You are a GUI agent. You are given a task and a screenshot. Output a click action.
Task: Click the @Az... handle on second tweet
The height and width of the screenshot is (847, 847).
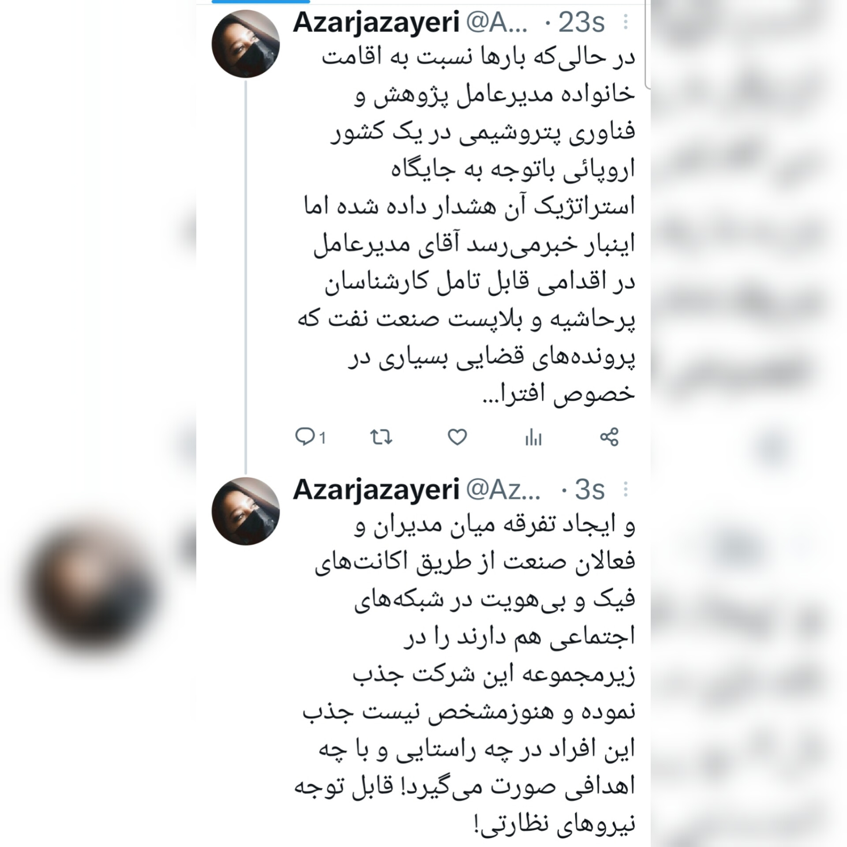tap(503, 490)
